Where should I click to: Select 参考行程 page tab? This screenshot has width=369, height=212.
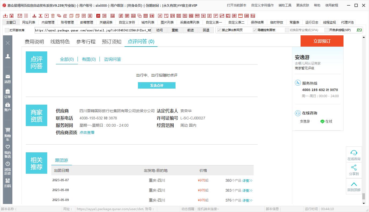86,41
